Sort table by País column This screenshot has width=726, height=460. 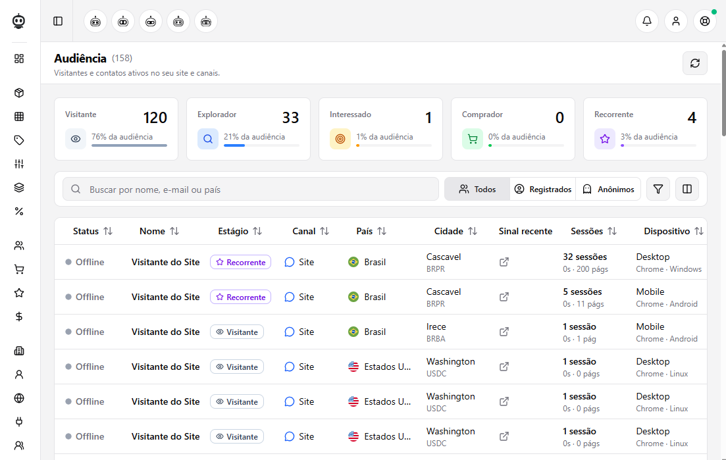pos(371,231)
